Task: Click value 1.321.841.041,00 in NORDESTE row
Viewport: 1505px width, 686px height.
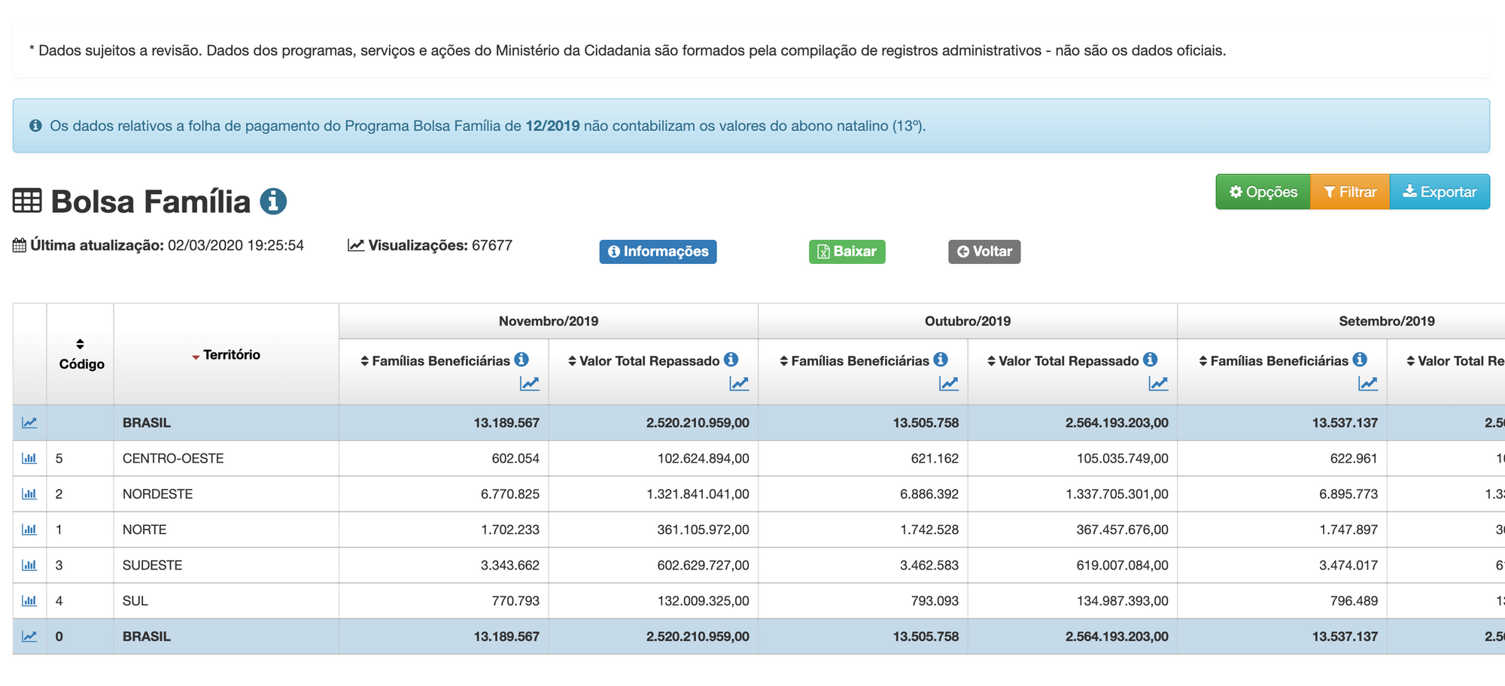Action: click(x=698, y=493)
